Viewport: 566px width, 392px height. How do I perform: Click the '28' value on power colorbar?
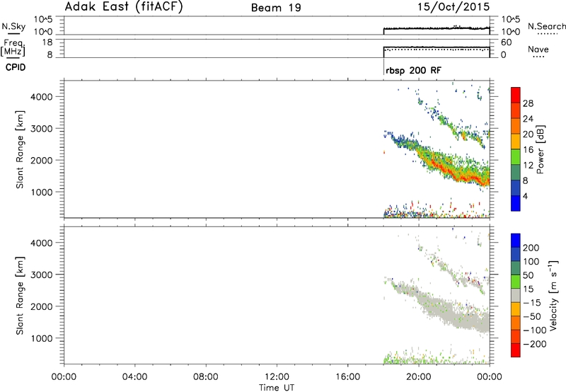[x=528, y=103]
